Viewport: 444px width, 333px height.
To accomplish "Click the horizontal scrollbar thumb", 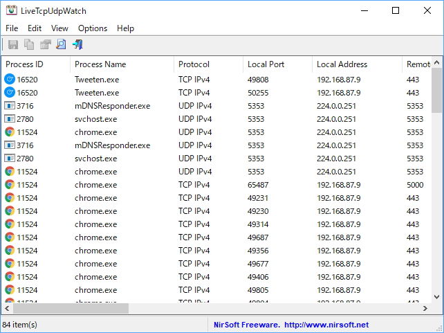I will (71, 308).
